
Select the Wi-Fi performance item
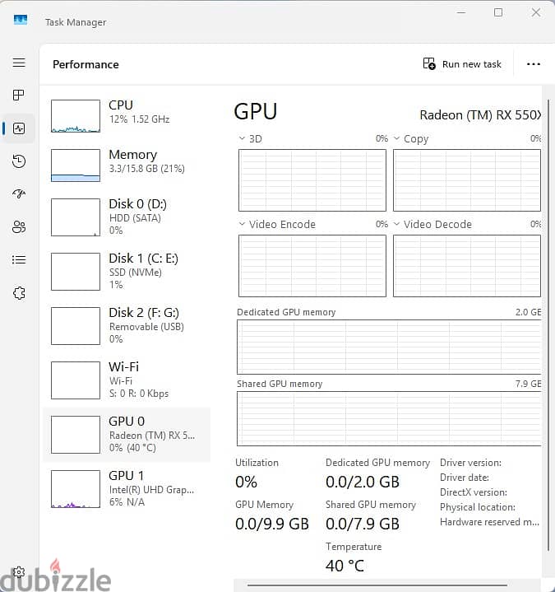[127, 380]
